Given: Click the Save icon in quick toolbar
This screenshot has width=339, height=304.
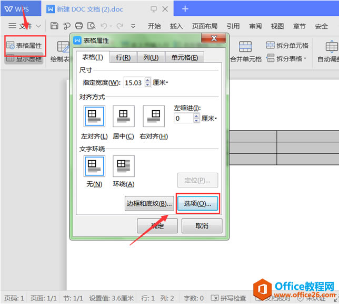Looking at the screenshot, I should coord(54,26).
